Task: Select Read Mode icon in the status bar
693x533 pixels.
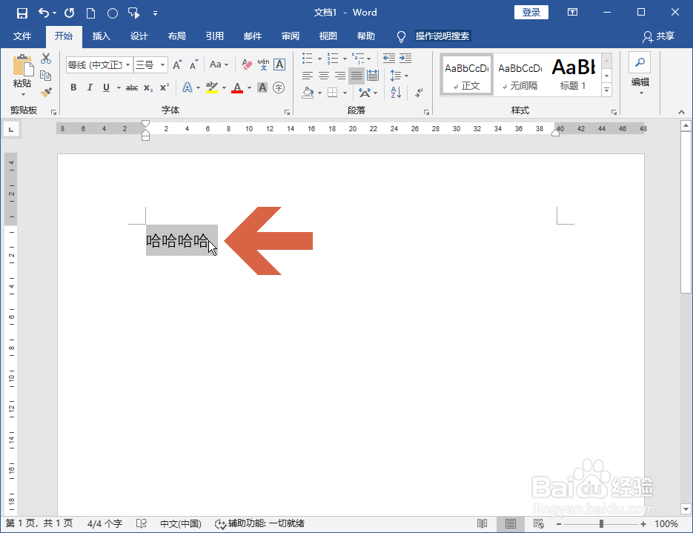Action: (483, 523)
